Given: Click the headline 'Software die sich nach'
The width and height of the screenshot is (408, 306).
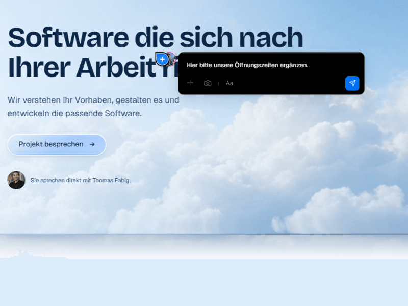Looking at the screenshot, I should [x=156, y=38].
